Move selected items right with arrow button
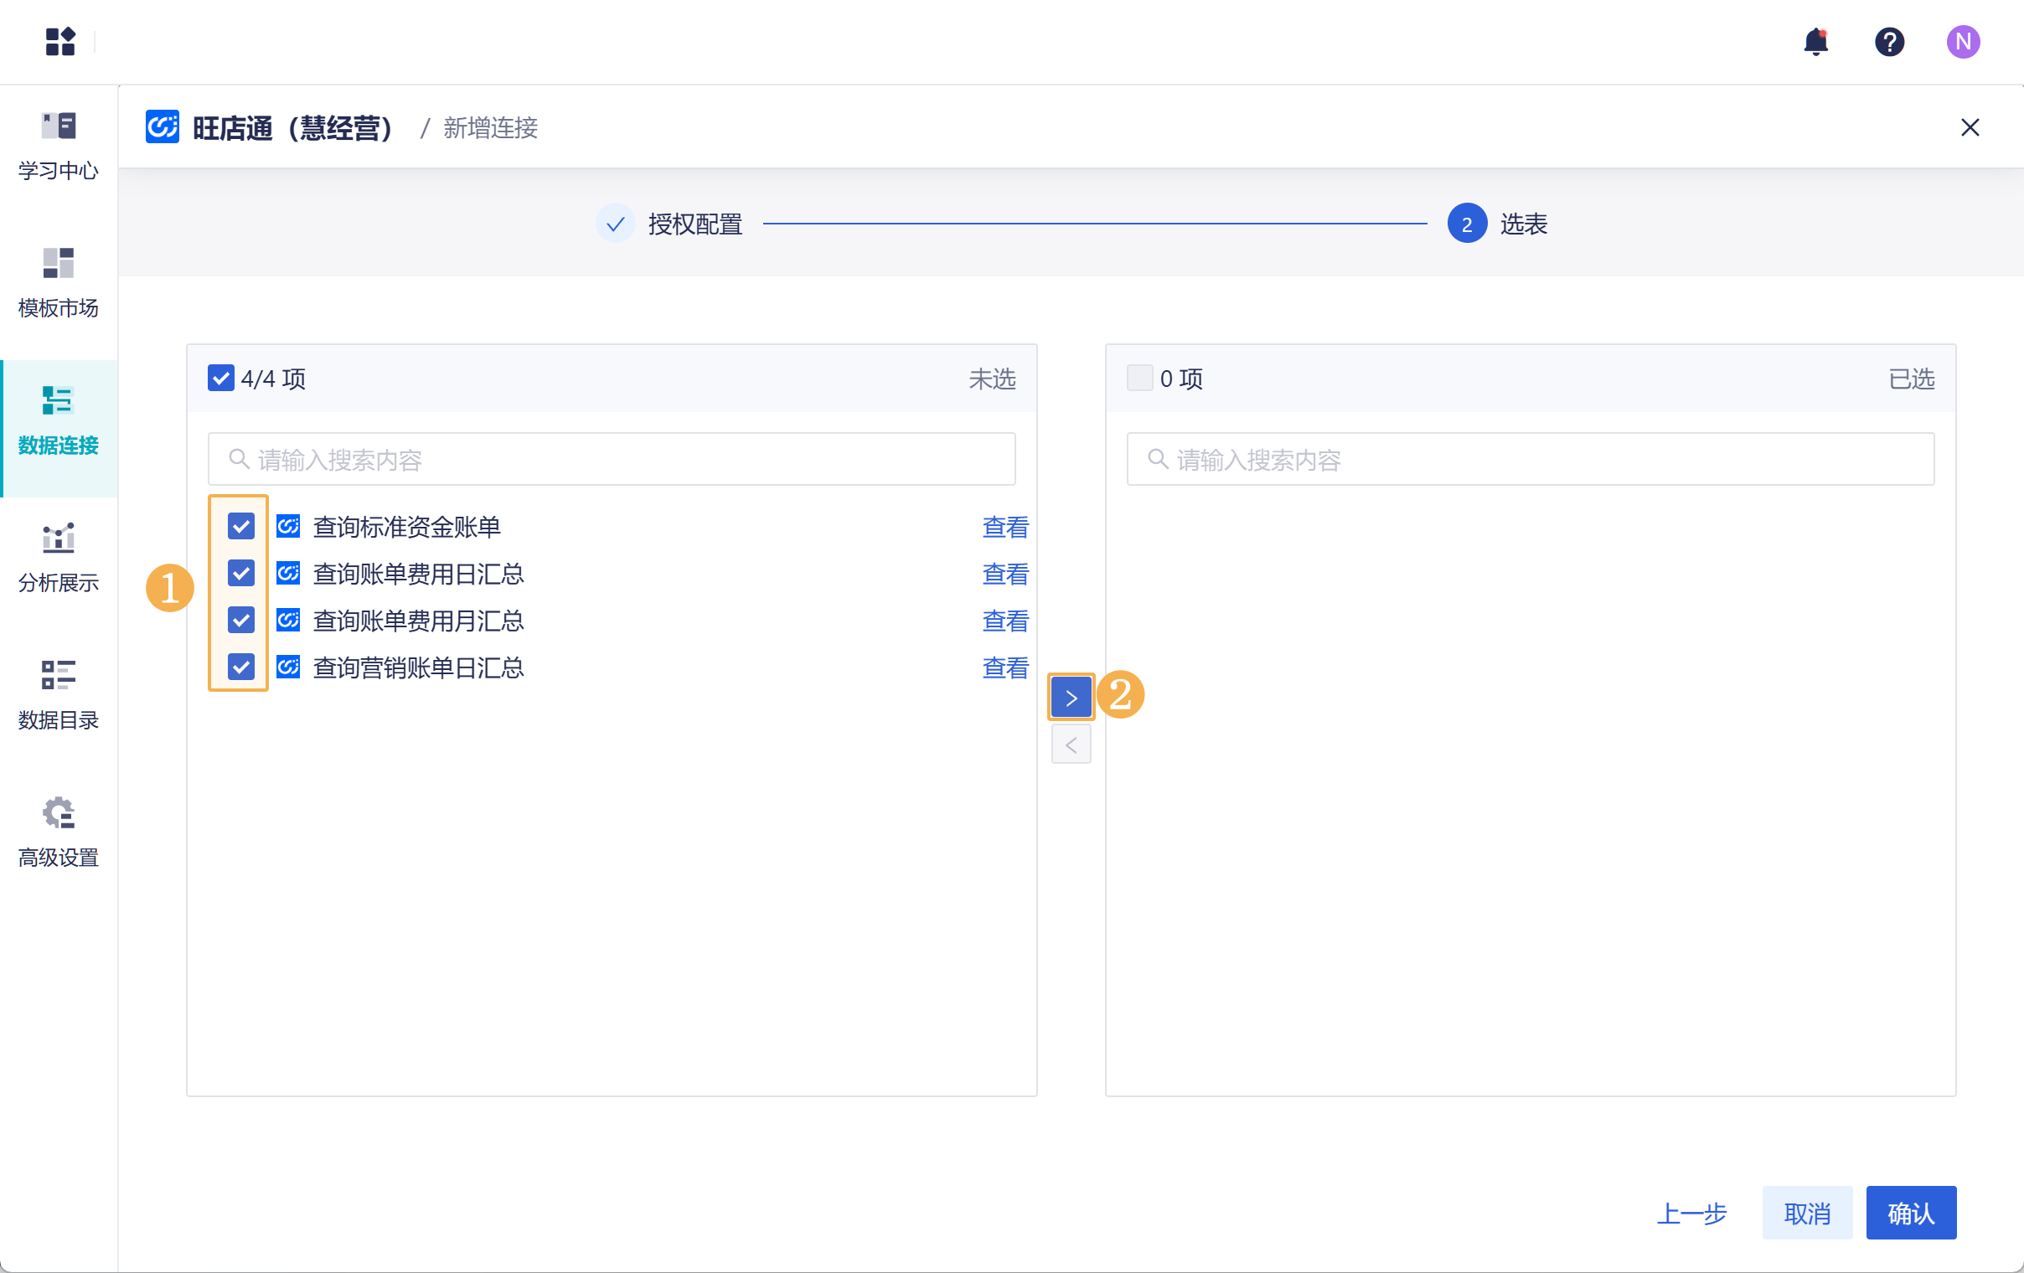This screenshot has width=2024, height=1273. click(1071, 698)
